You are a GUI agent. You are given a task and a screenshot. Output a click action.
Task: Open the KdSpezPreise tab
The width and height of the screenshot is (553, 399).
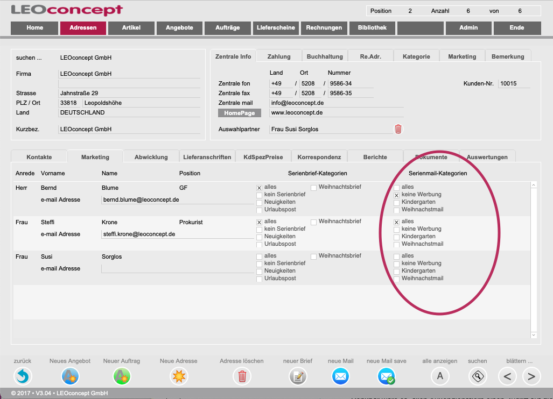263,156
